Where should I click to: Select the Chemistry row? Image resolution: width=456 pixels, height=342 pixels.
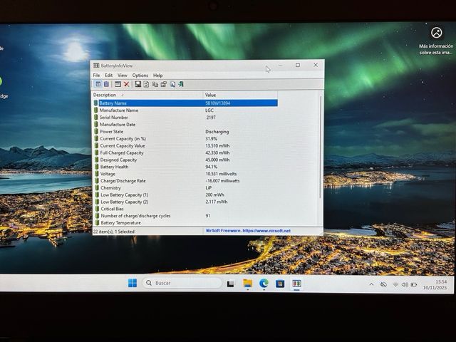pyautogui.click(x=185, y=187)
